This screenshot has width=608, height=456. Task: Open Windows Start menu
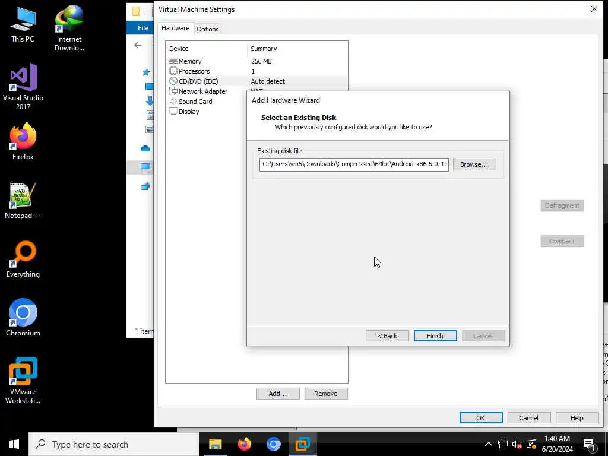14,444
